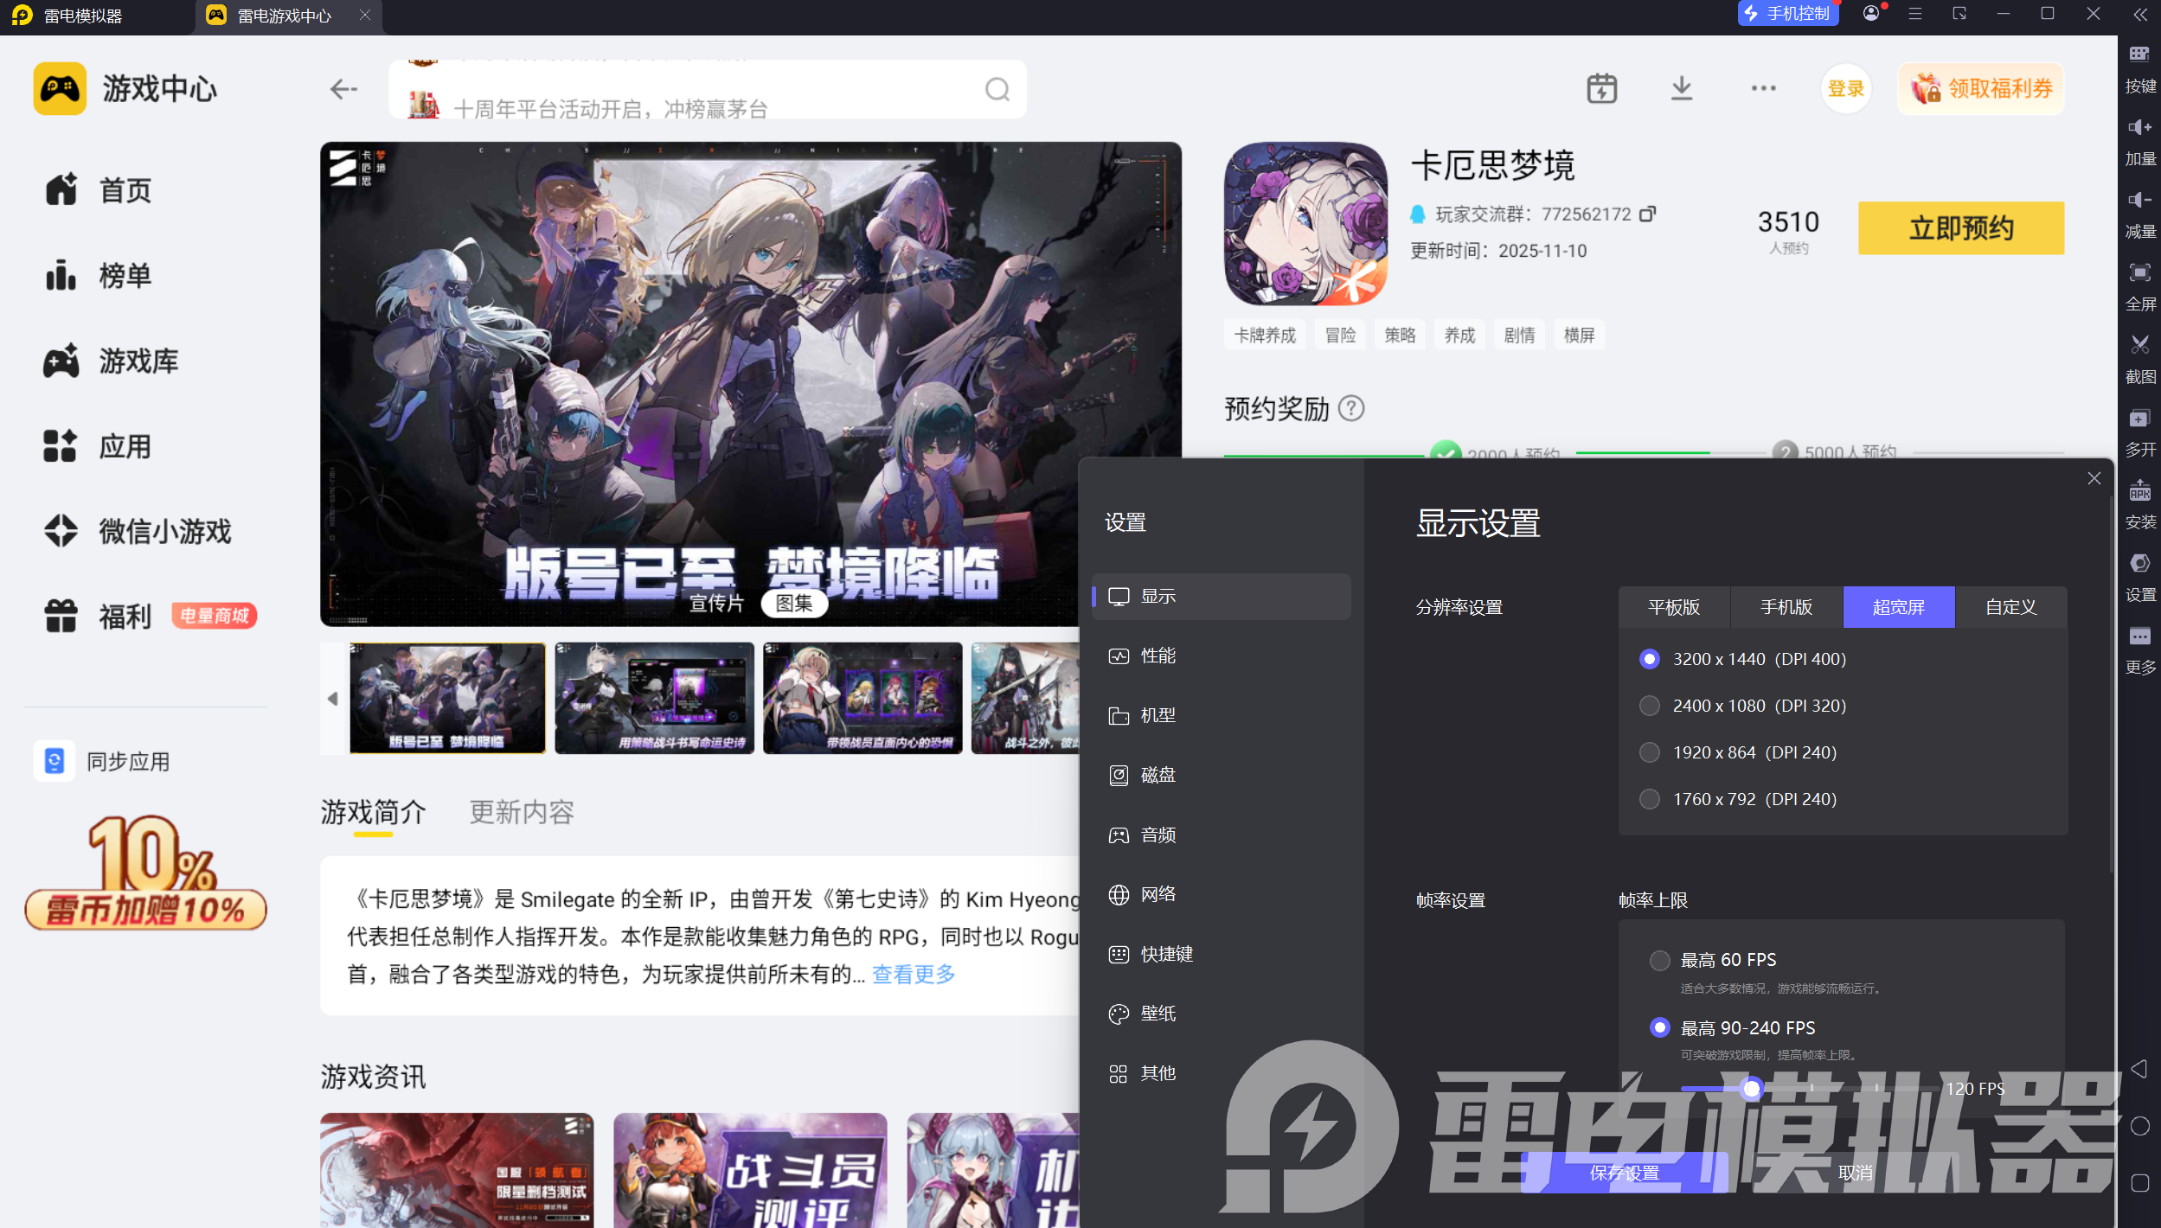Click the help icon beside 预约奖励

click(x=1351, y=408)
